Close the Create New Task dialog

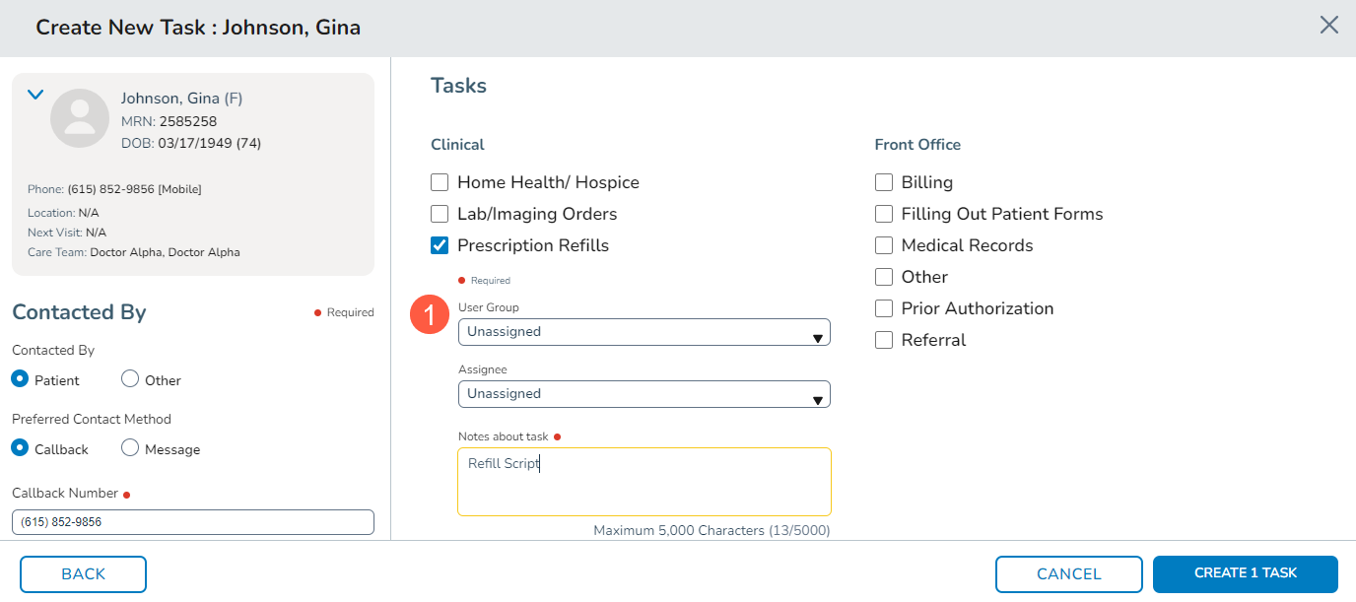point(1328,26)
